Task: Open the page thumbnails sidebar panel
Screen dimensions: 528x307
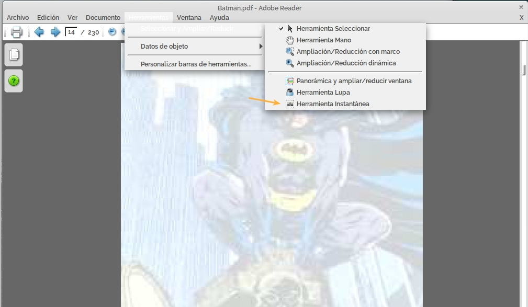Action: [13, 54]
